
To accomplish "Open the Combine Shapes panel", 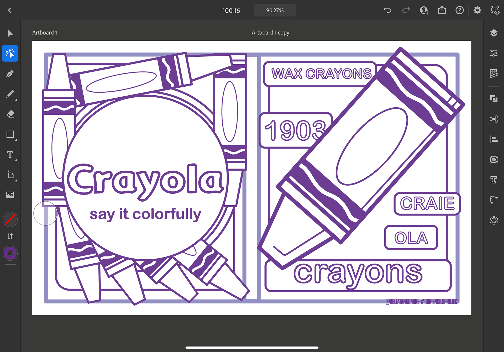I will [x=494, y=99].
